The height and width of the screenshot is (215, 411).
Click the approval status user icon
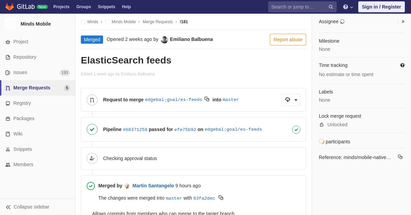(x=92, y=158)
